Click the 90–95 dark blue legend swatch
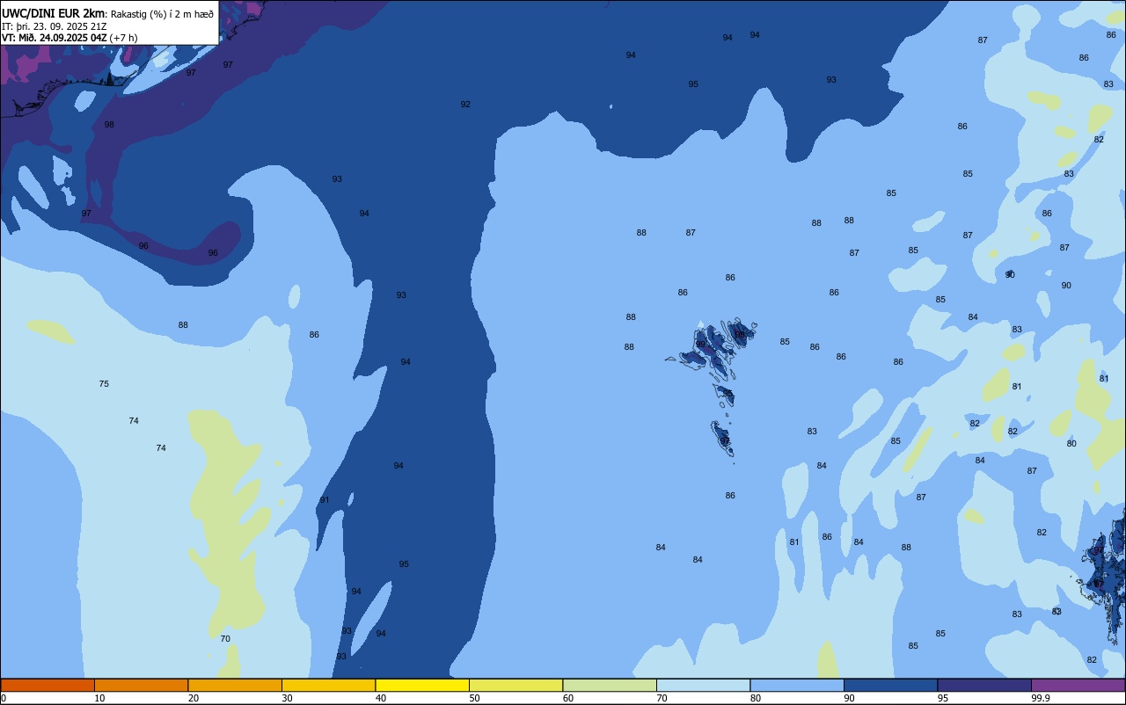Screen dimensions: 1126x705 890,685
